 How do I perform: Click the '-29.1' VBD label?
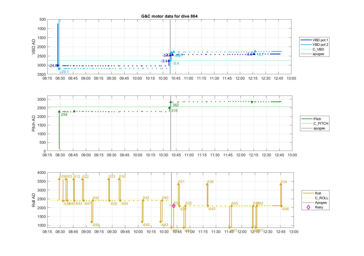pos(64,72)
